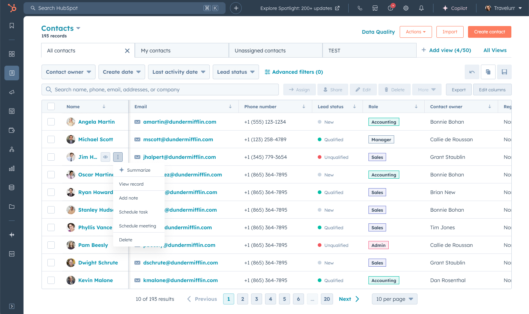The width and height of the screenshot is (529, 314).
Task: Select the checkbox for Angela Martin
Action: (x=51, y=122)
